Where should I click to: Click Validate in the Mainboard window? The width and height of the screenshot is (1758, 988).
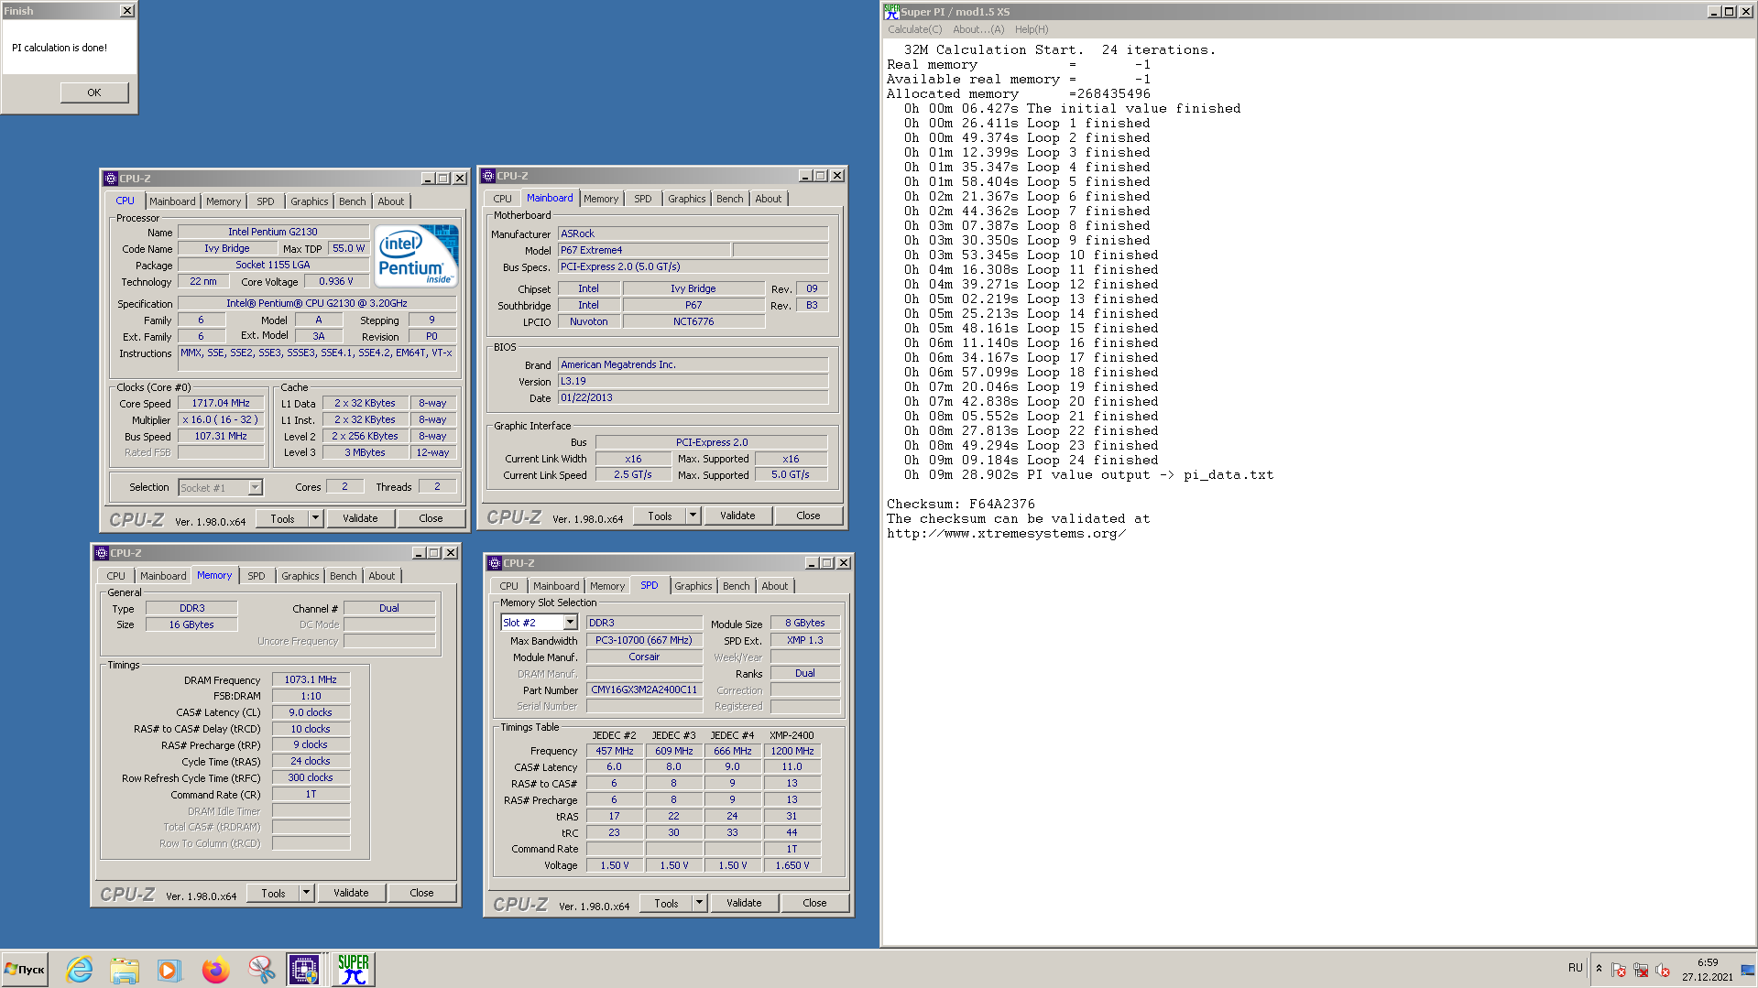tap(737, 516)
